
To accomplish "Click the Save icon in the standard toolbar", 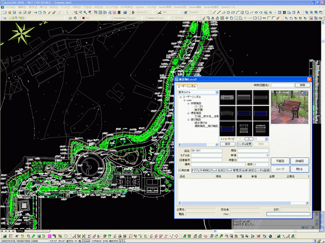I will pyautogui.click(x=14, y=13).
